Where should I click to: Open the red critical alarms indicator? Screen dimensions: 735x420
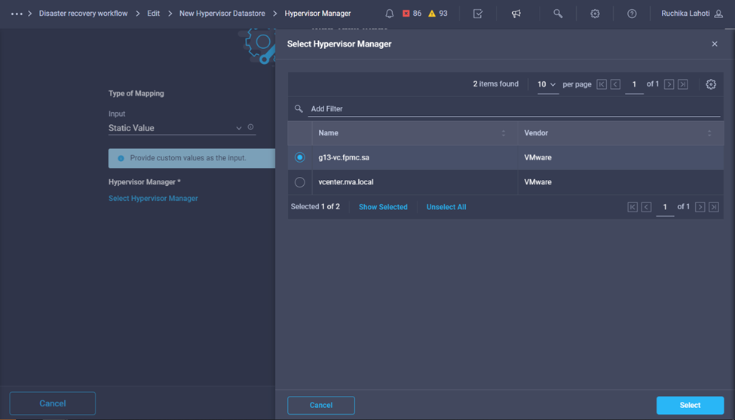point(412,14)
